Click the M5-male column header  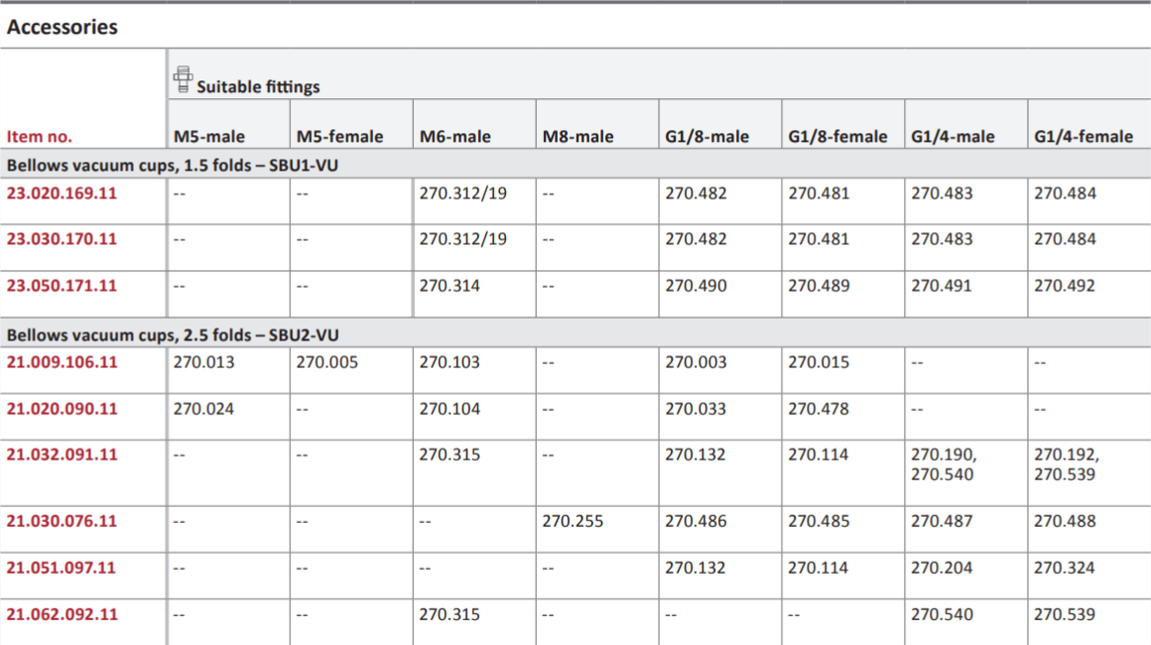[209, 137]
